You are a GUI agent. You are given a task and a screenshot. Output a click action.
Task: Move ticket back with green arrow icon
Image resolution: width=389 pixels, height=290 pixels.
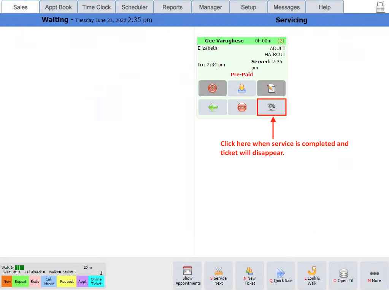pos(212,107)
